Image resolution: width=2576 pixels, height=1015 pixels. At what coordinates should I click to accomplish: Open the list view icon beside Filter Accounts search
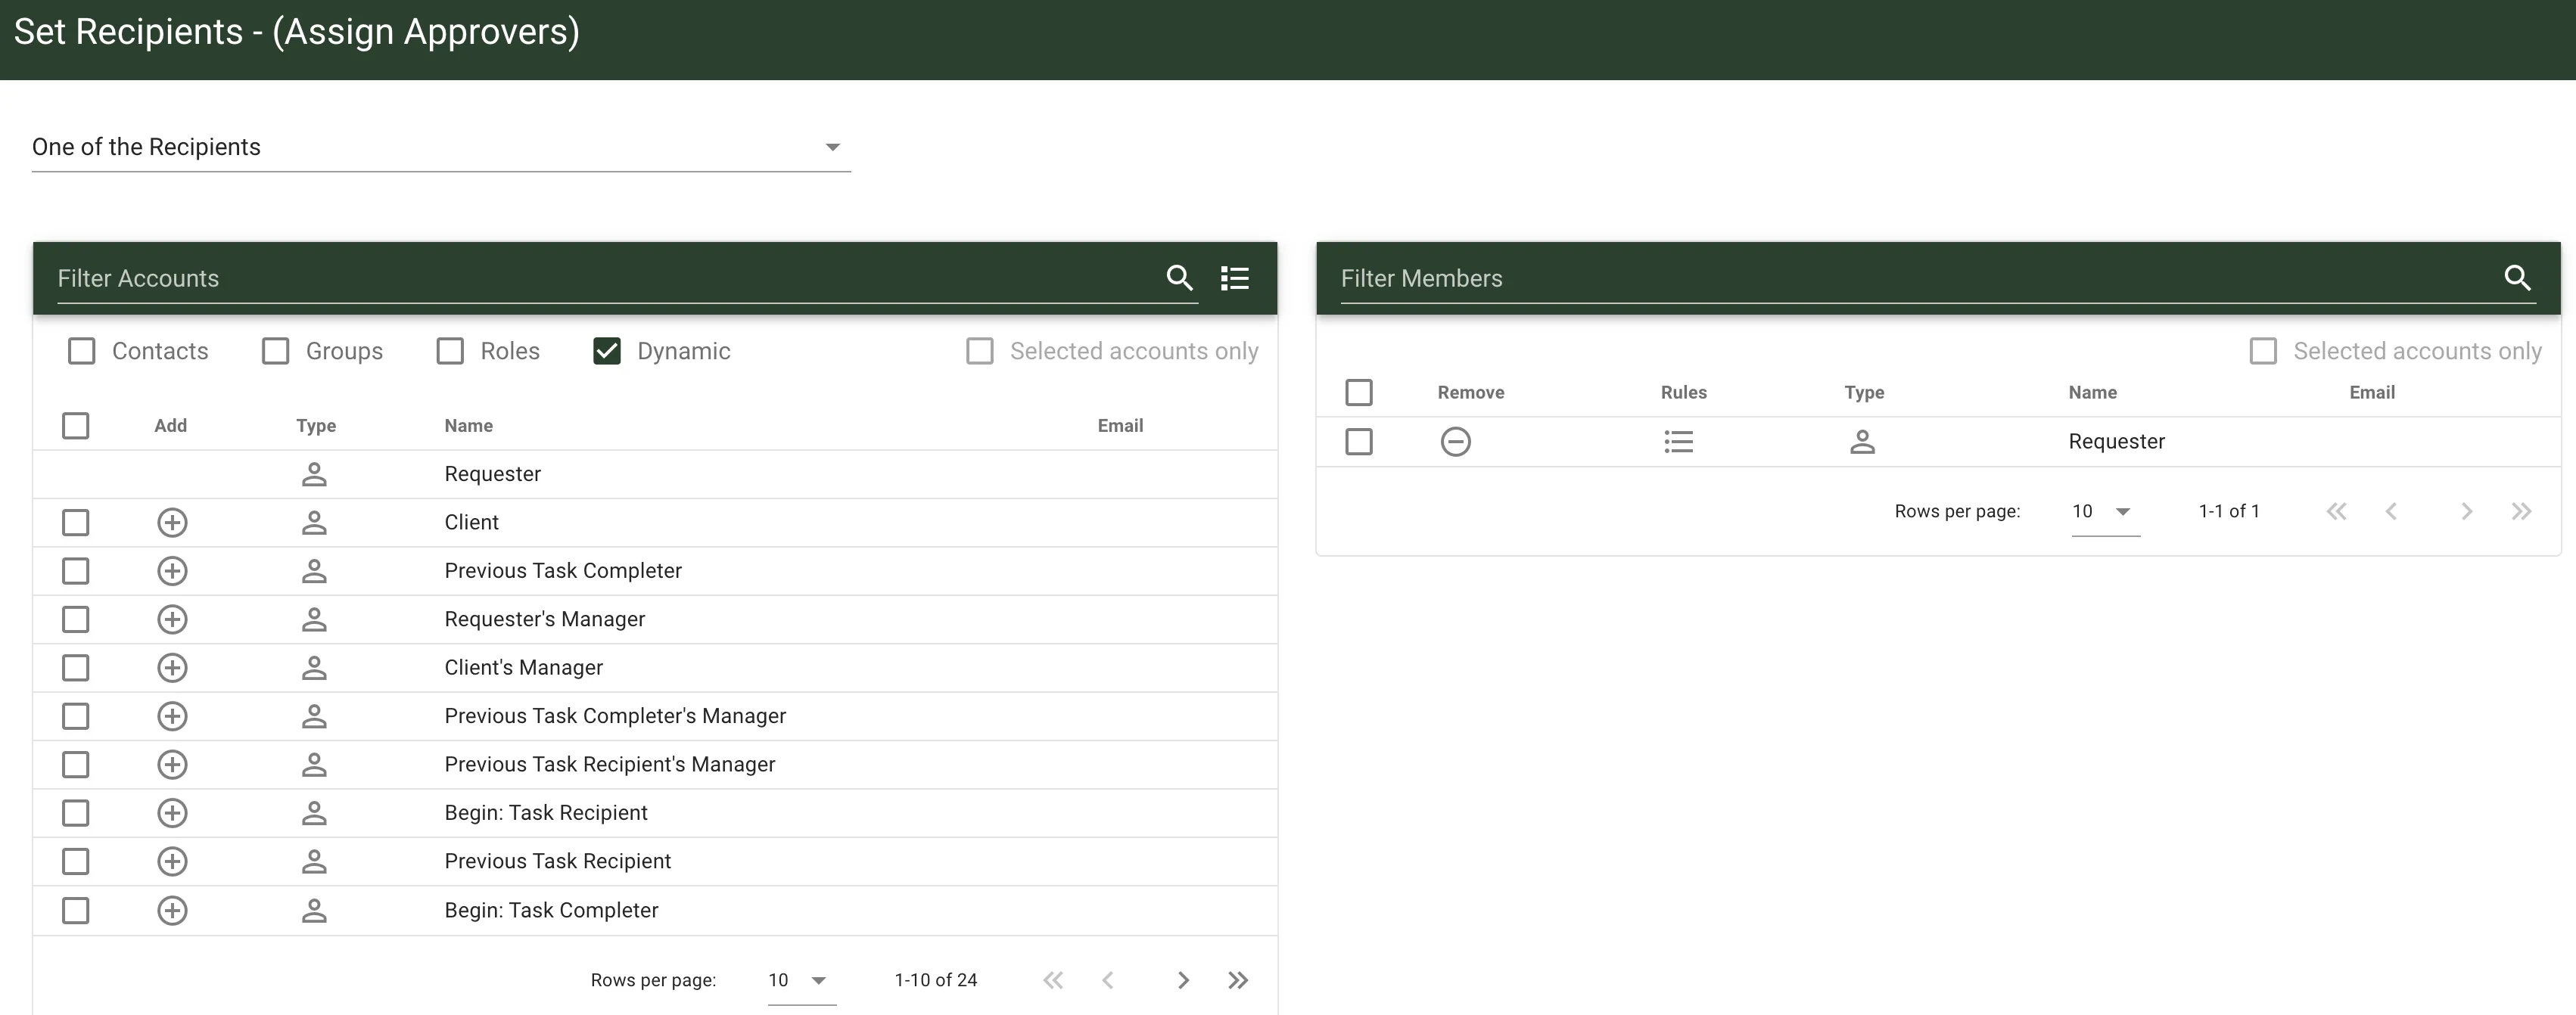pos(1235,278)
